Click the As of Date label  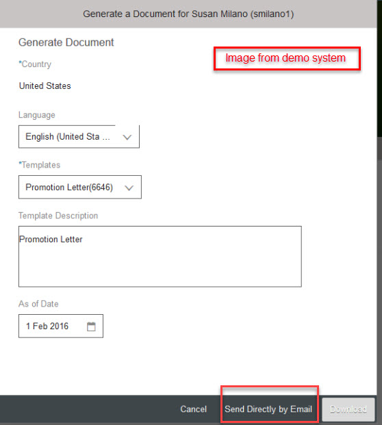(38, 304)
